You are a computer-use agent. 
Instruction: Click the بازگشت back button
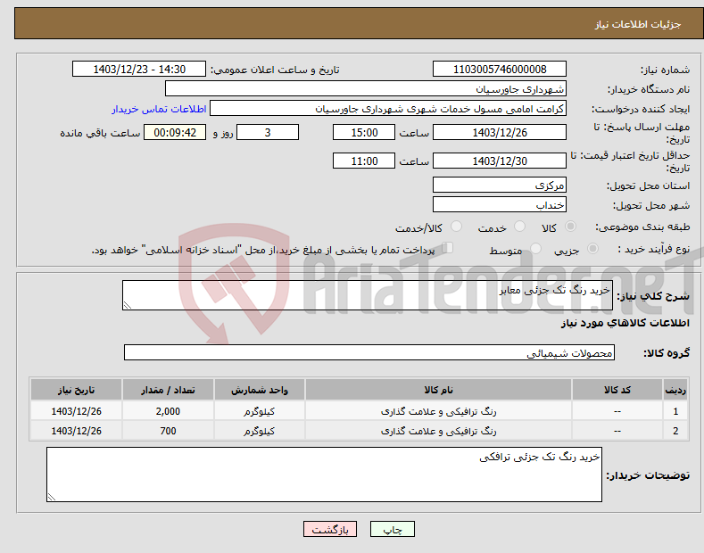[330, 530]
